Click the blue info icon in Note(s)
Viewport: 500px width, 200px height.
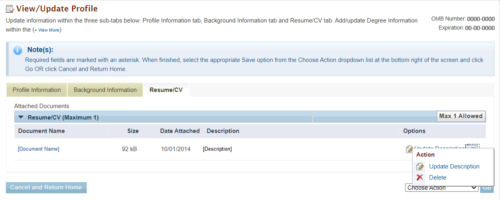18,51
